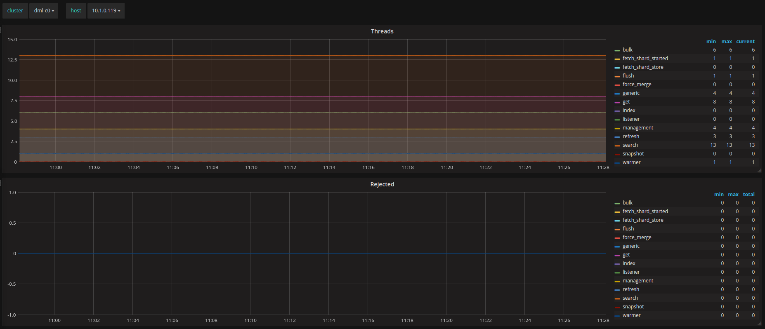Toggle force_merge label in Threads legend
Image resolution: width=765 pixels, height=329 pixels.
tap(637, 85)
